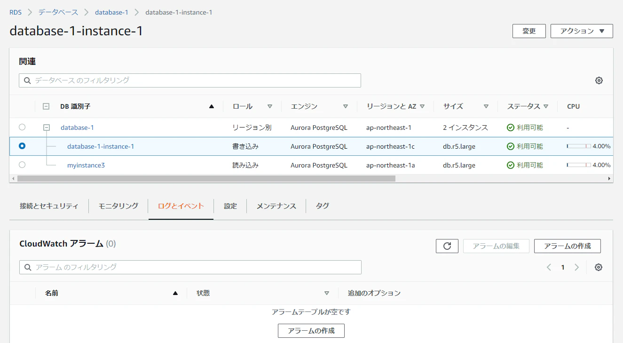Refresh the CloudWatch alarms list

pos(447,246)
